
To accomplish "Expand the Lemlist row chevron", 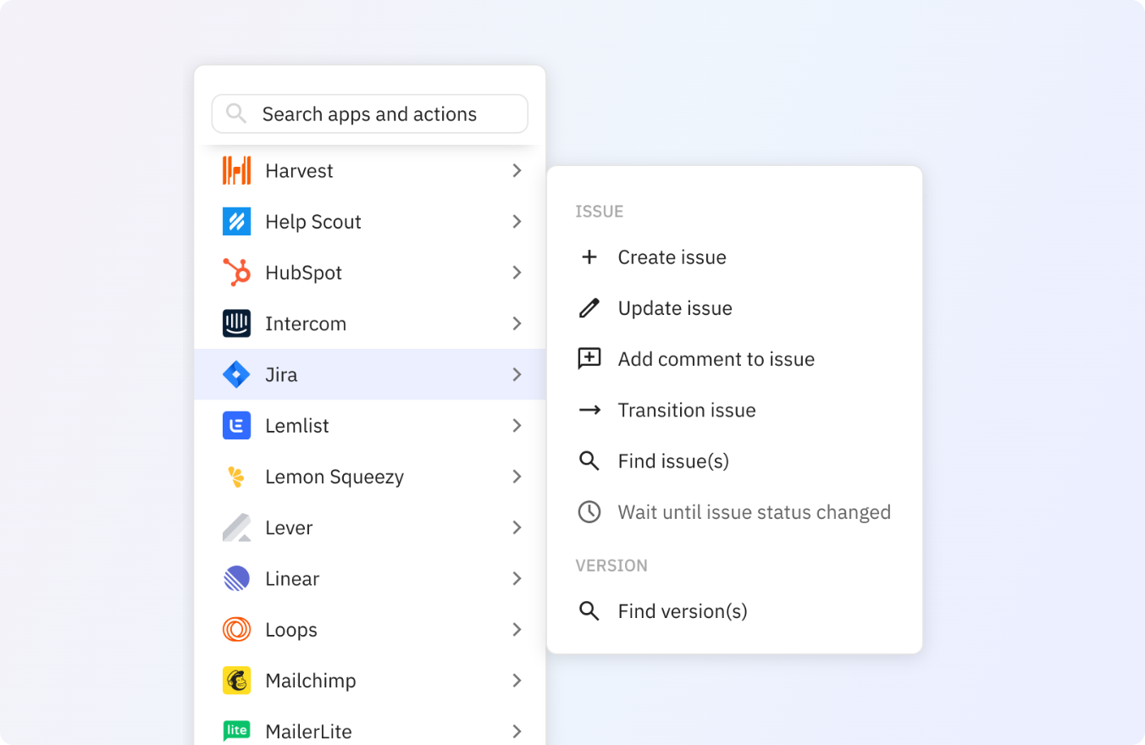I will click(517, 425).
